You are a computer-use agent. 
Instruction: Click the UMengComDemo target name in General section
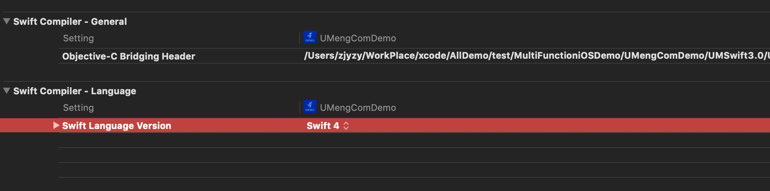point(358,38)
